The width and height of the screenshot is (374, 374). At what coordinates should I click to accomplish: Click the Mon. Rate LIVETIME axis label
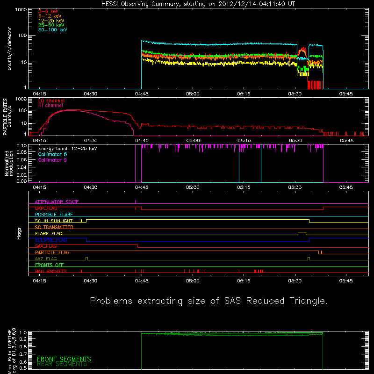12,351
